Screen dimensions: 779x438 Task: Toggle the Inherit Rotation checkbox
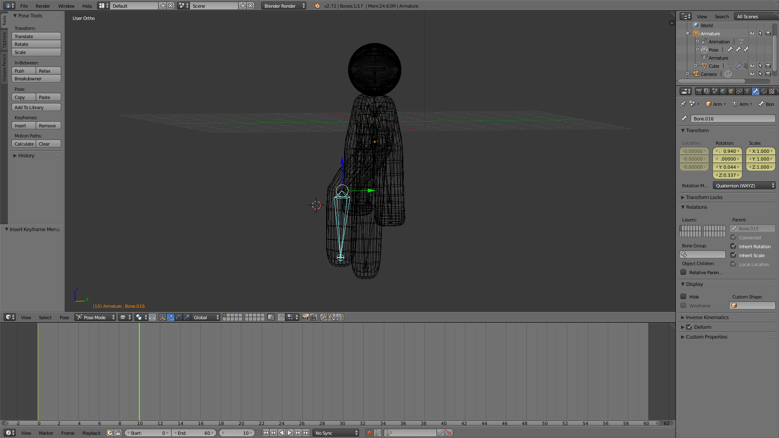734,246
